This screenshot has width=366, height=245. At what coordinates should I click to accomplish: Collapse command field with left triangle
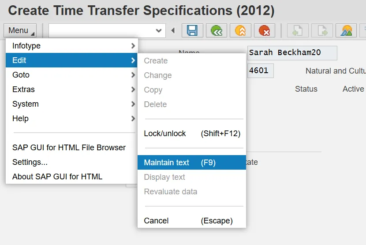point(173,30)
